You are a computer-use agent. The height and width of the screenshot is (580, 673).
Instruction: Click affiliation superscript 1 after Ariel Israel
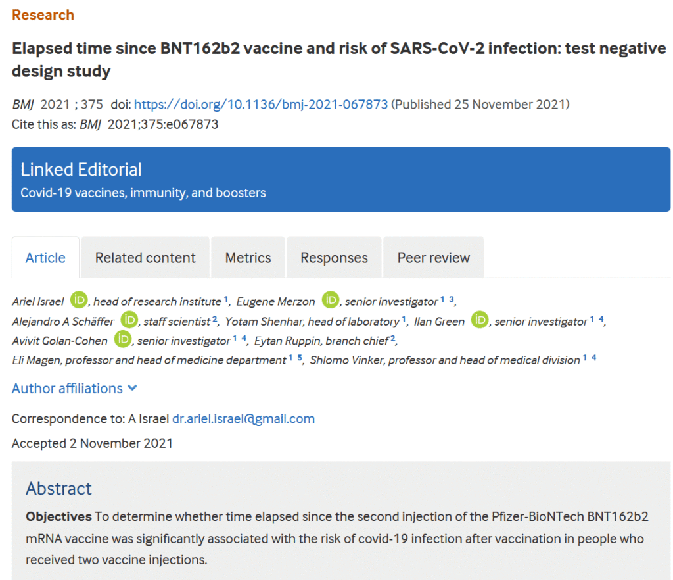click(x=226, y=299)
